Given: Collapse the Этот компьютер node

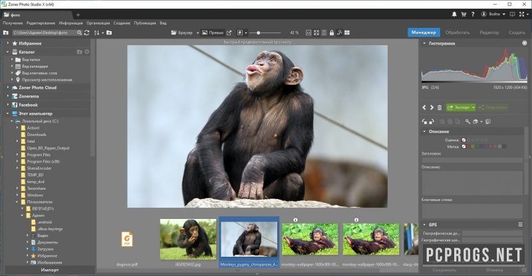Looking at the screenshot, I should point(8,113).
